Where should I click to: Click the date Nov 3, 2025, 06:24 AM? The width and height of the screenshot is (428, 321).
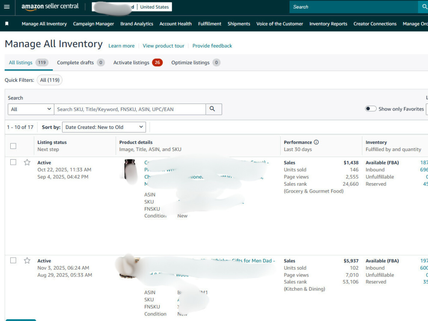[x=63, y=268]
